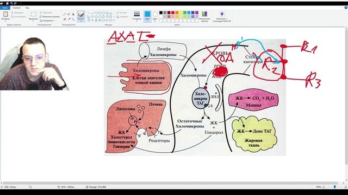
Task: Click the Paste (Вставить) clipboard icon
Action: click(x=5, y=14)
